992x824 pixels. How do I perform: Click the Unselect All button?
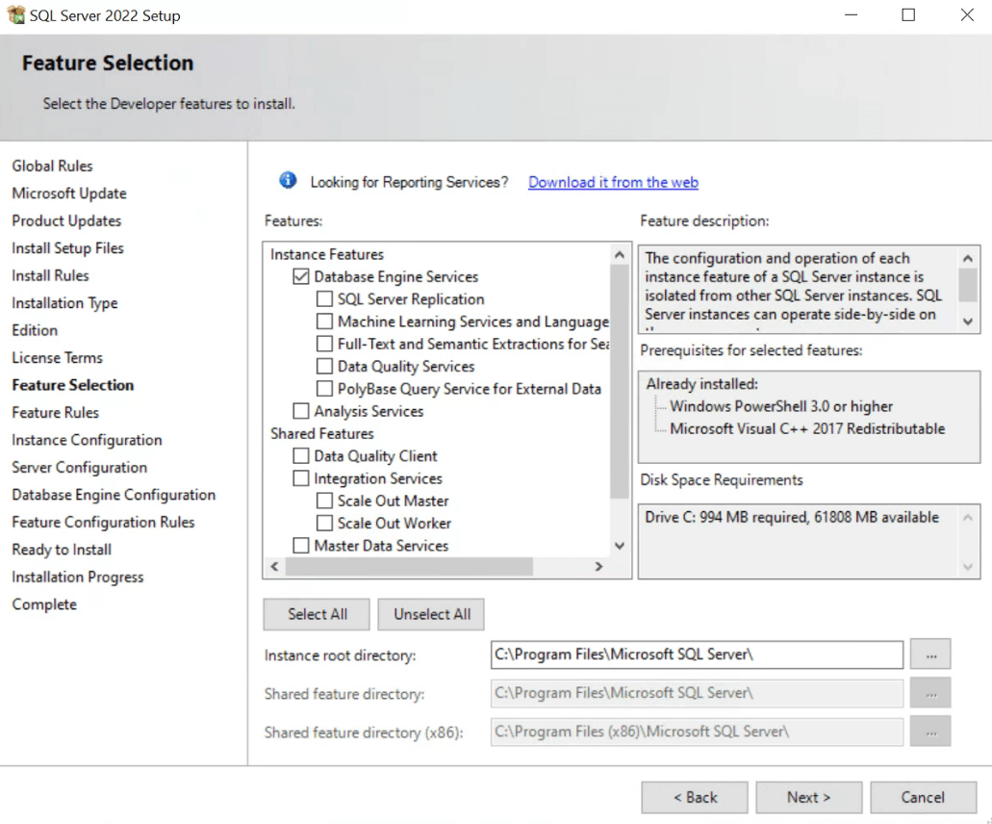[431, 614]
